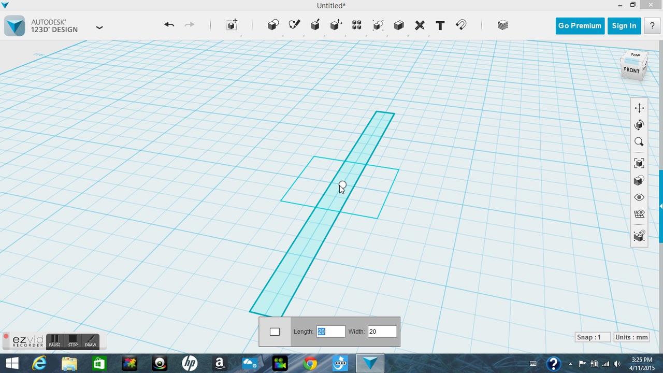Open the Materials panel
The image size is (663, 373).
tap(502, 25)
